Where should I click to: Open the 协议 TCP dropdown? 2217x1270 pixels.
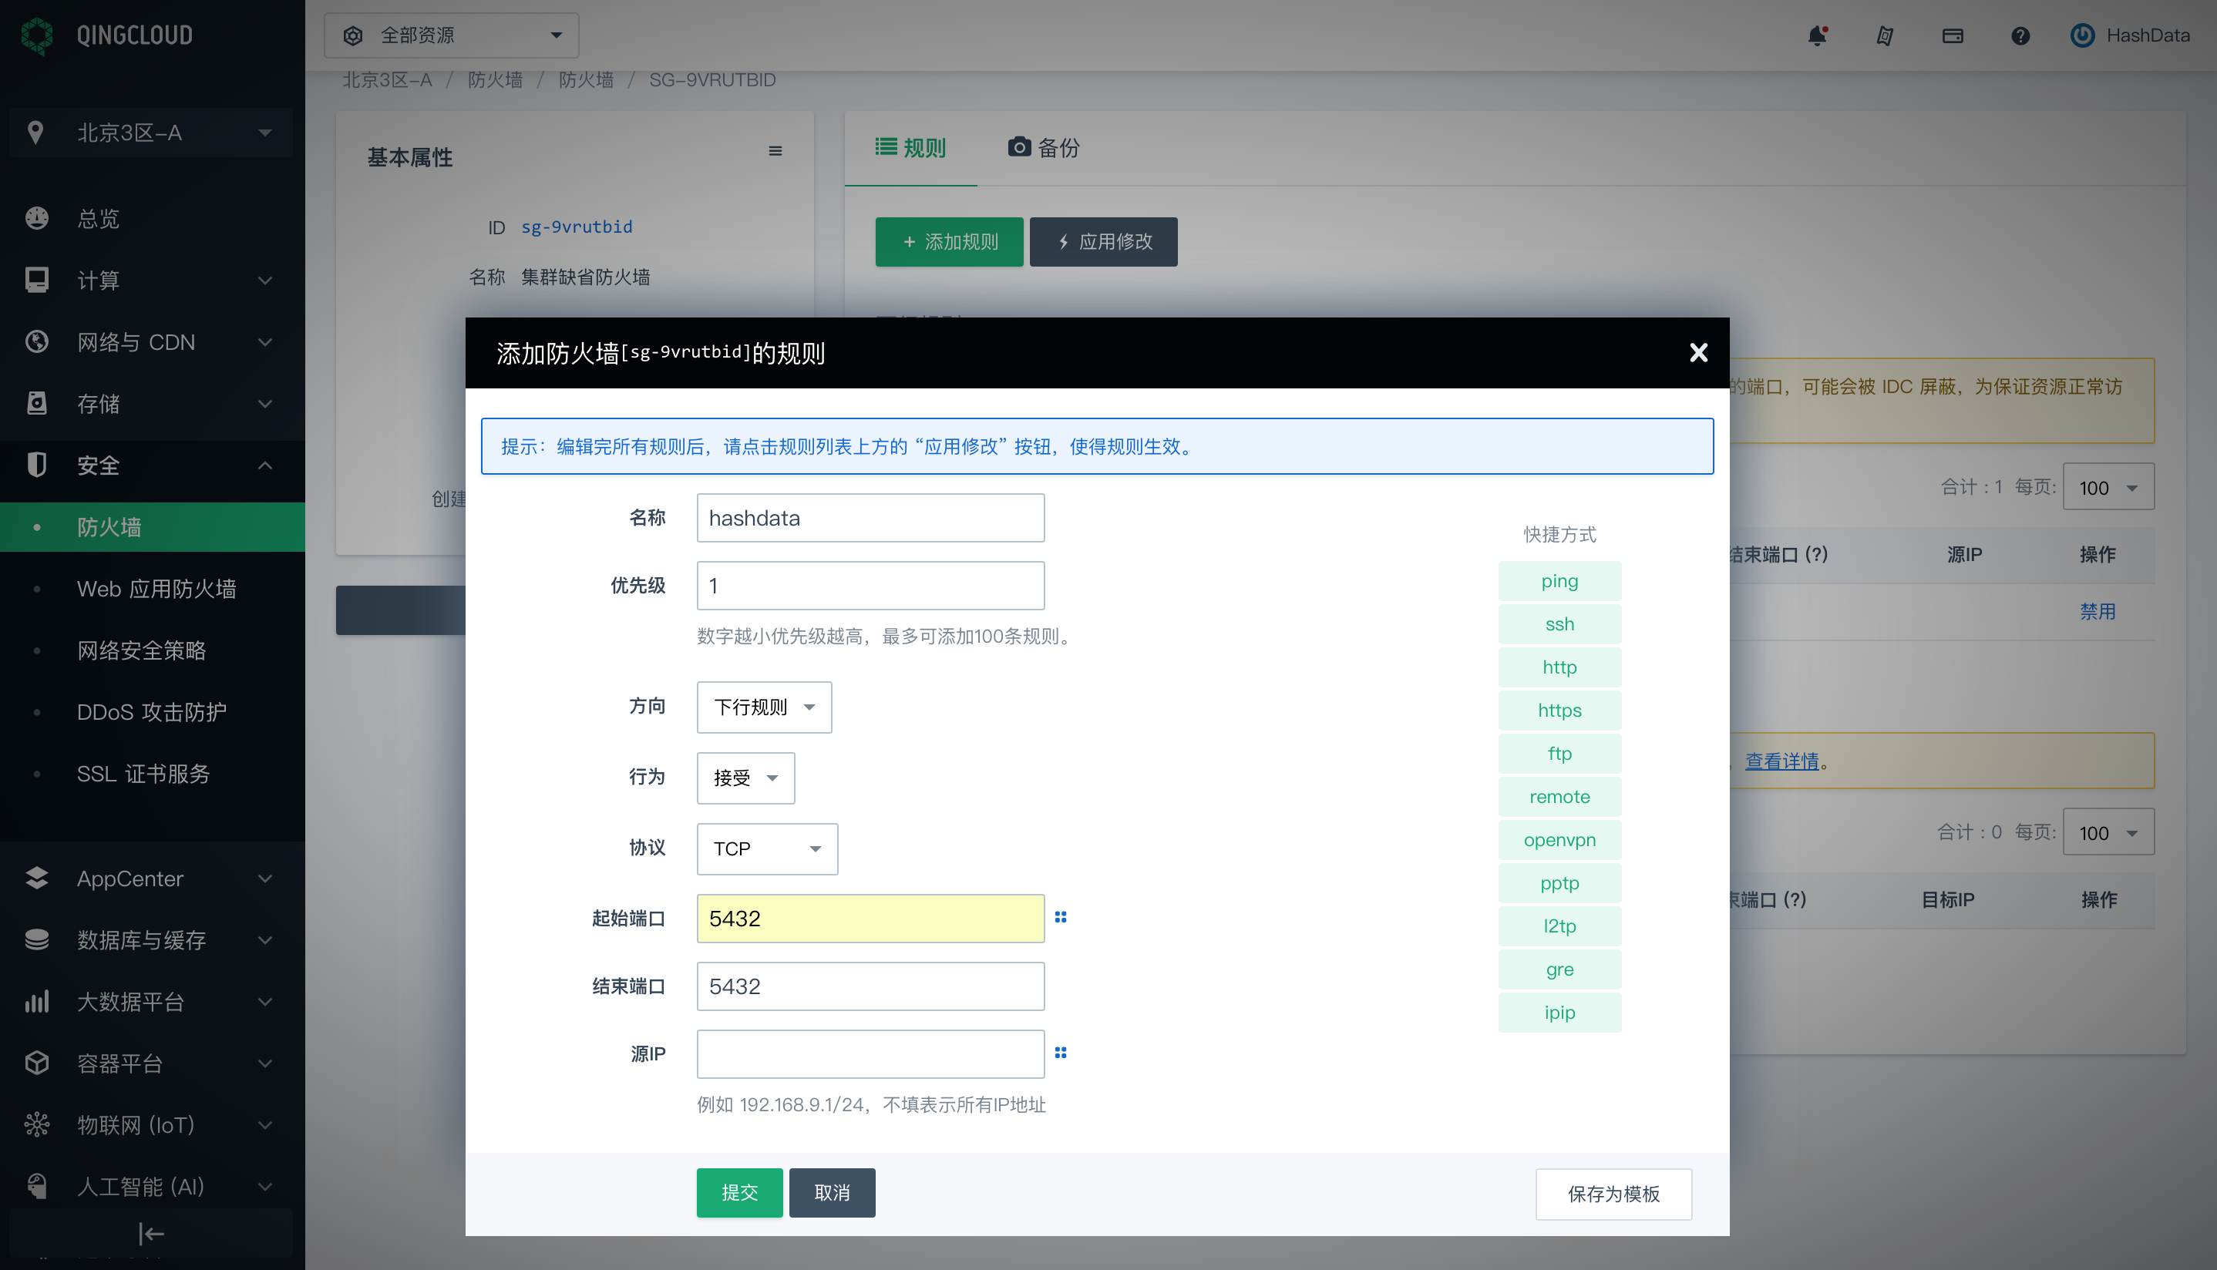767,848
